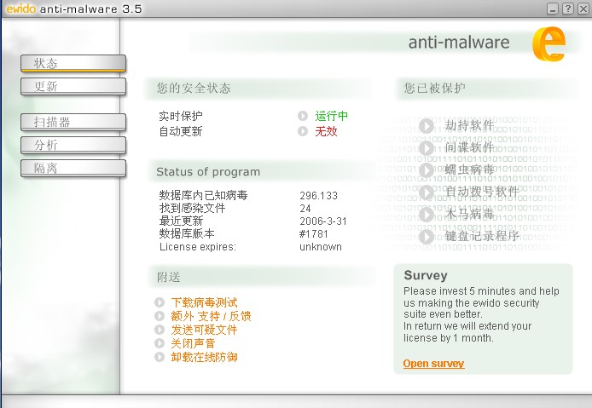This screenshot has height=408, width=592.
Task: Open the 隔离 quarantine section
Action: [x=73, y=168]
